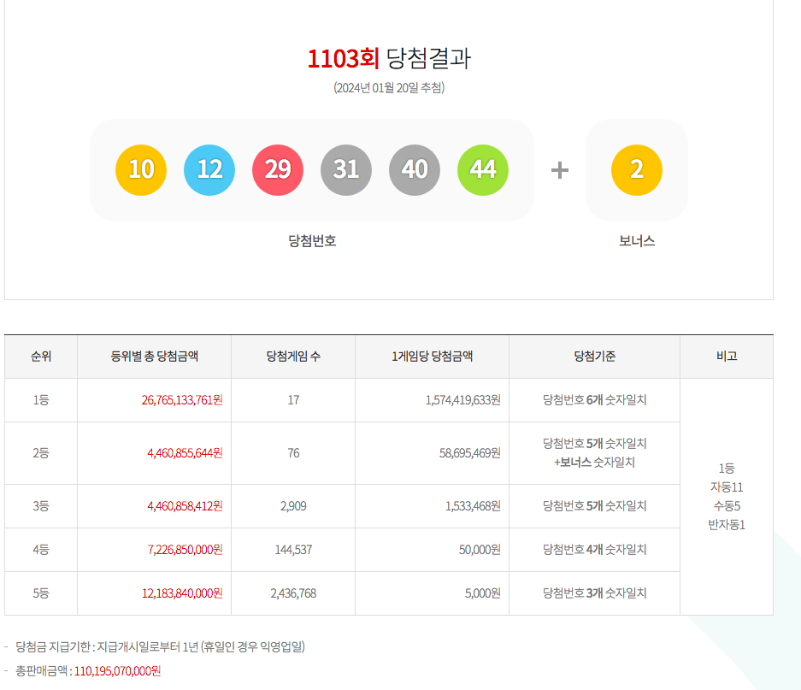Click the 반자동1 remark

(x=727, y=525)
